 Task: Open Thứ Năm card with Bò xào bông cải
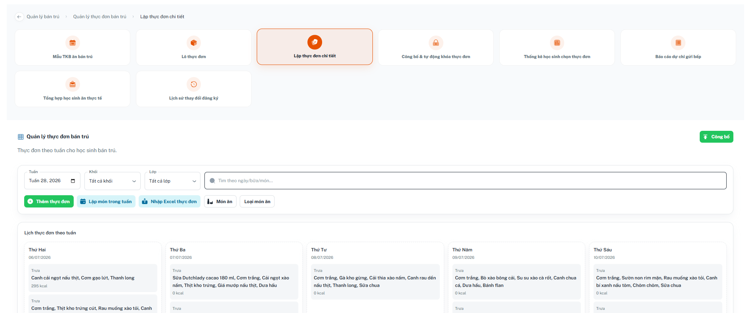[x=517, y=282]
